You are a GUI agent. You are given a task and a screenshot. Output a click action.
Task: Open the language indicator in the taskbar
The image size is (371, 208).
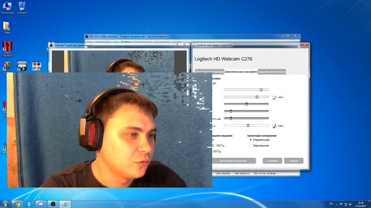pyautogui.click(x=331, y=204)
